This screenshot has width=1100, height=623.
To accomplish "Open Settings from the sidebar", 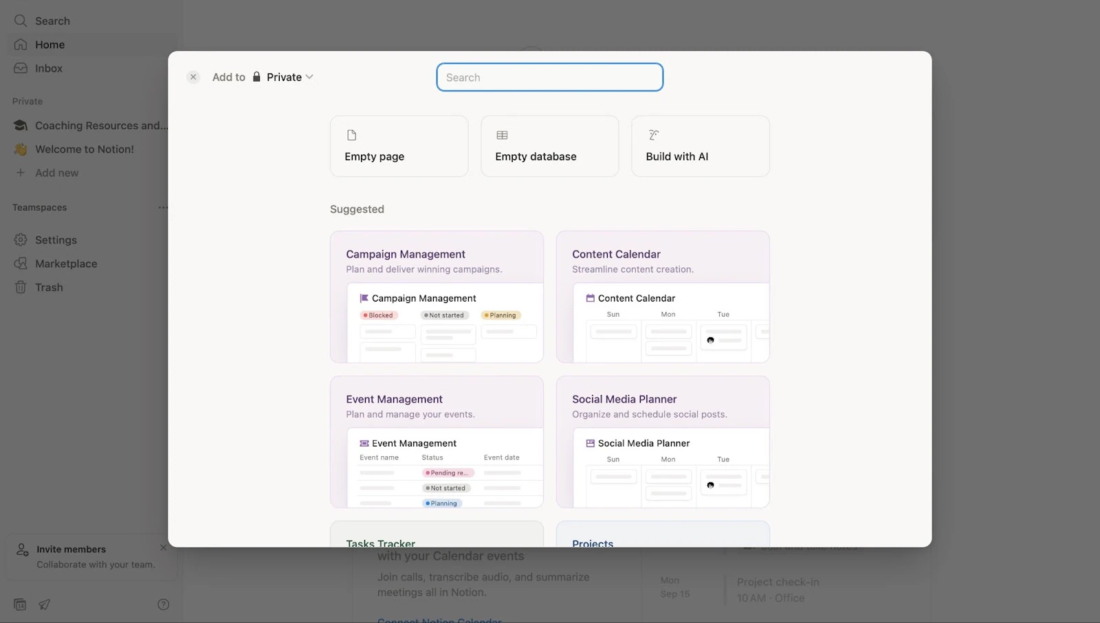I will pos(91,240).
